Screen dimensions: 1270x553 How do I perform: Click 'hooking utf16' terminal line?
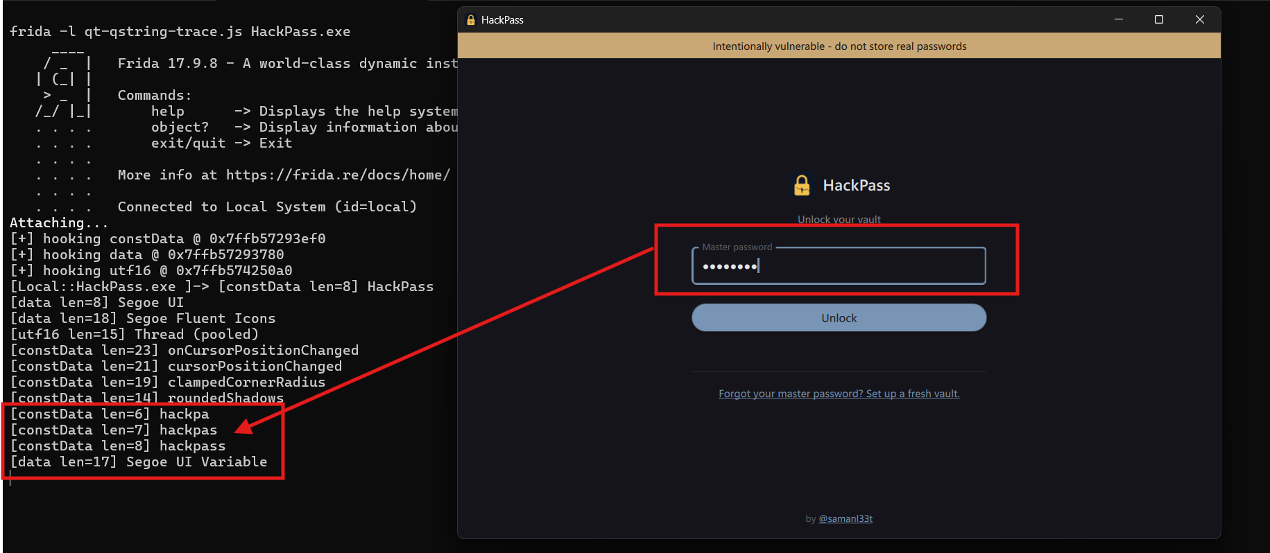[151, 270]
